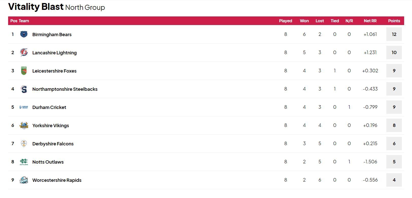This screenshot has height=198, width=412.
Task: Open the Northamptonshire Steelbacks crest
Action: 24,89
